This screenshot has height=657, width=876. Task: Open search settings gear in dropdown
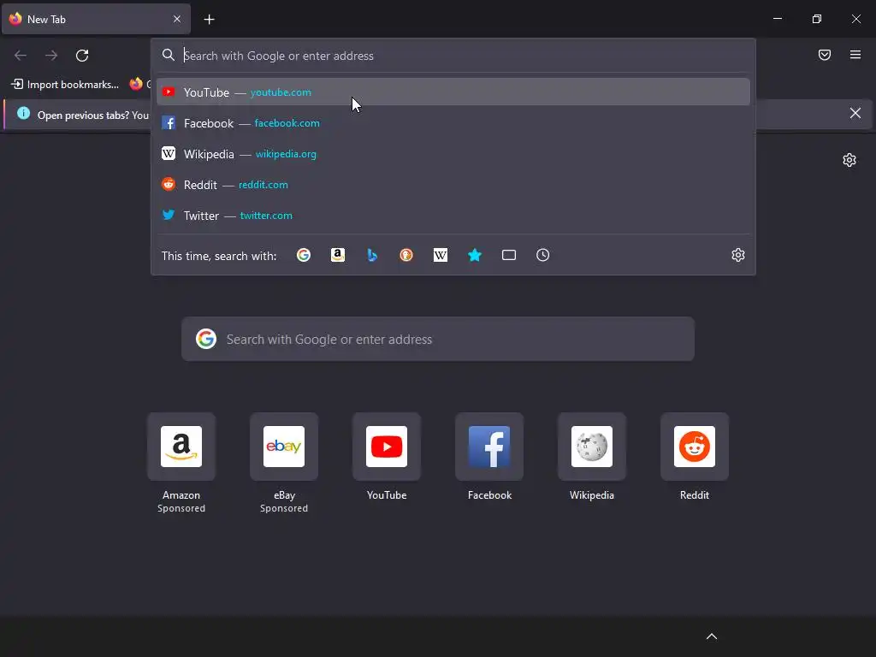pyautogui.click(x=738, y=255)
